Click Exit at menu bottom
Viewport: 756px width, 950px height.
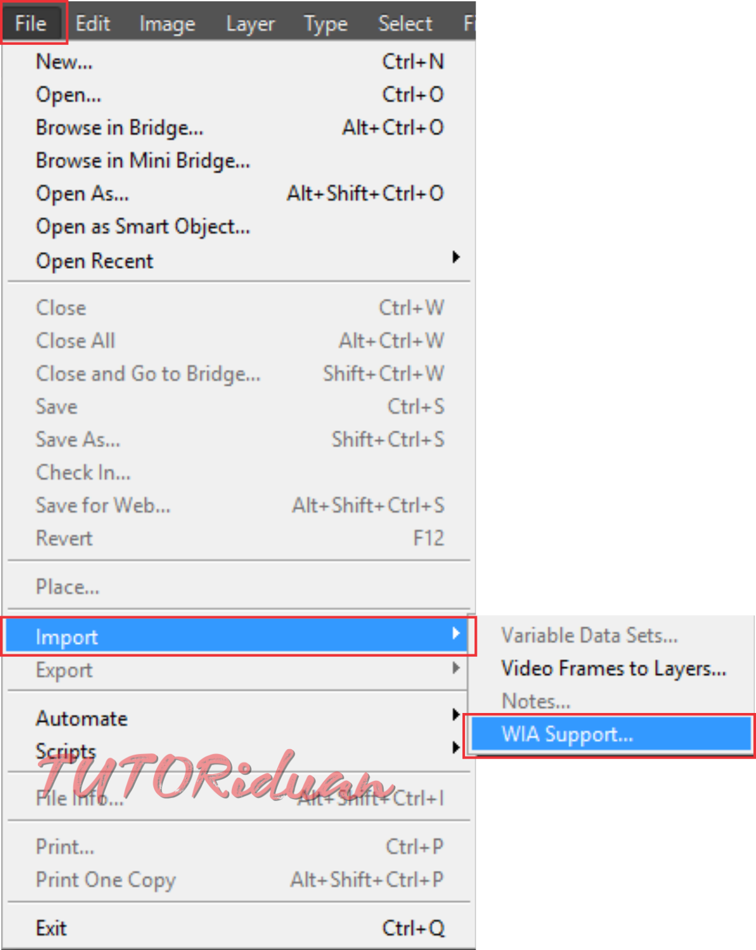[x=239, y=928]
